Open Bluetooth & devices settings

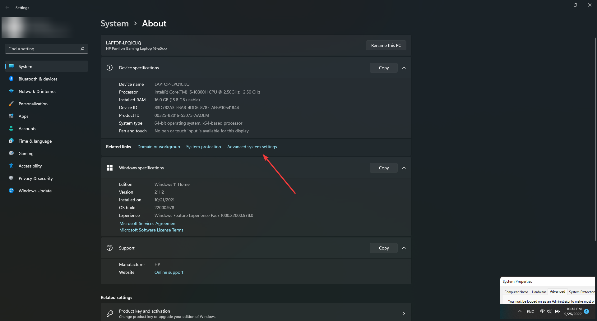click(x=47, y=79)
